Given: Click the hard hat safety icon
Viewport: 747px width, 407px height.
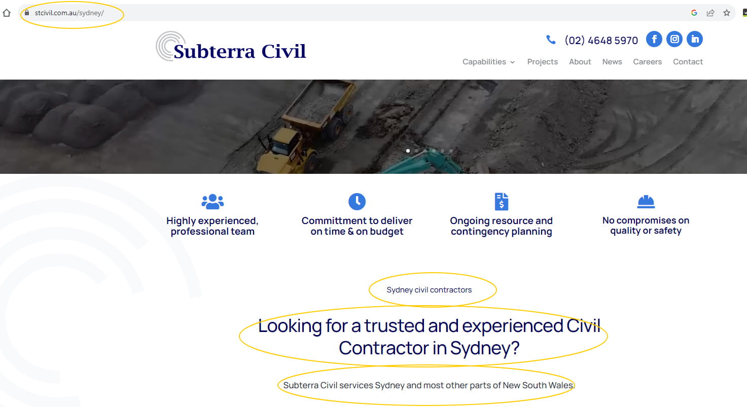Looking at the screenshot, I should click(x=646, y=202).
